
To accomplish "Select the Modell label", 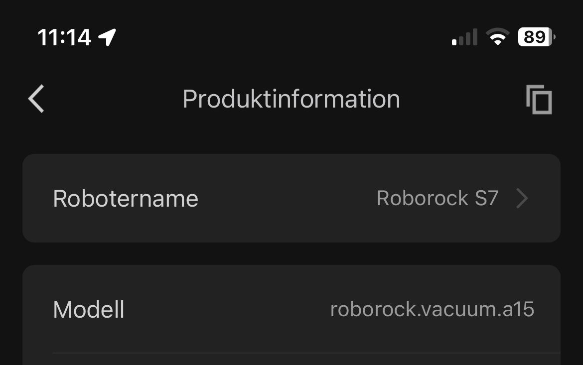I will 89,309.
